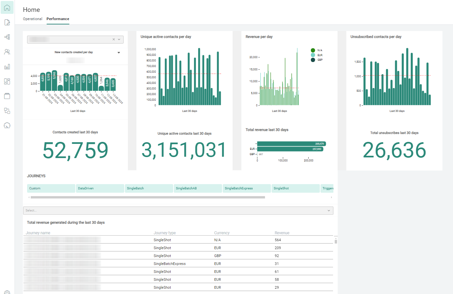
Task: Clear the selection with the X button
Action: (x=114, y=39)
